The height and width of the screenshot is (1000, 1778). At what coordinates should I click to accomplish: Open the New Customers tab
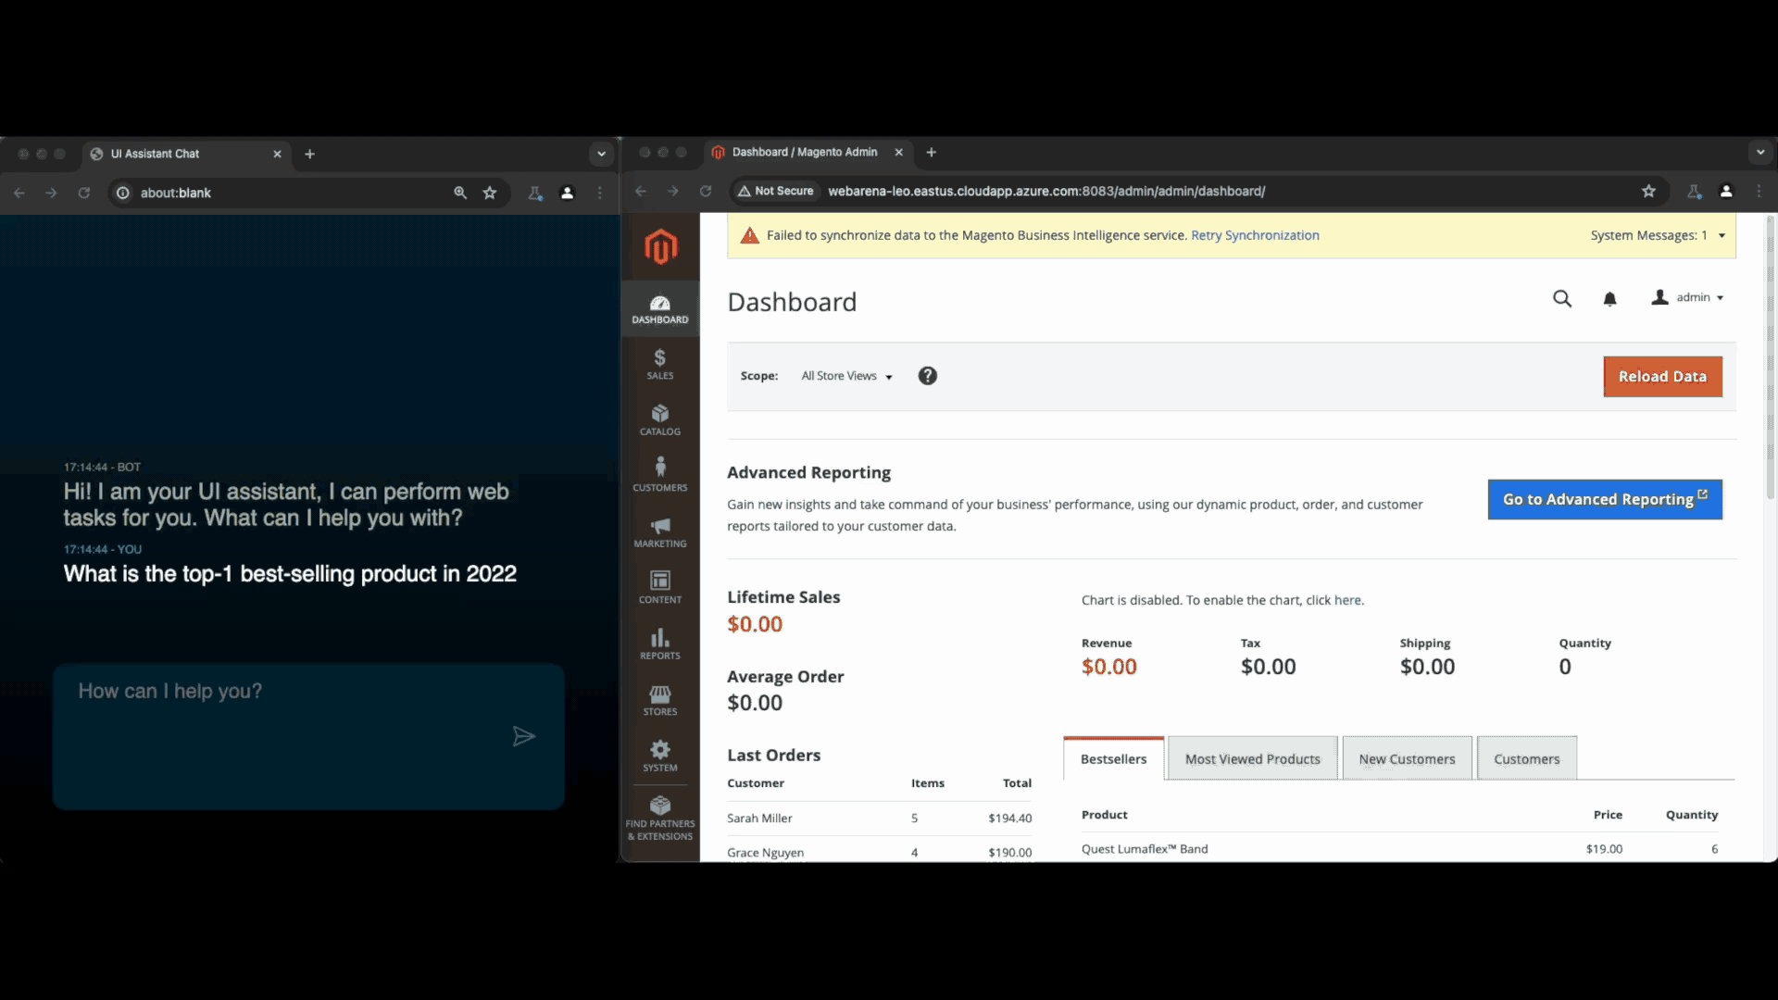1406,758
